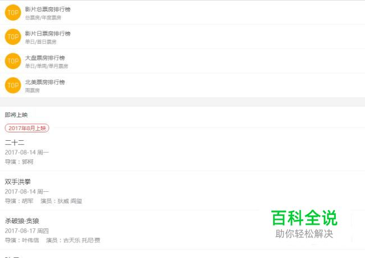Click the 影片日票房排行榜 TOP icon
The width and height of the screenshot is (365, 258).
[x=13, y=36]
